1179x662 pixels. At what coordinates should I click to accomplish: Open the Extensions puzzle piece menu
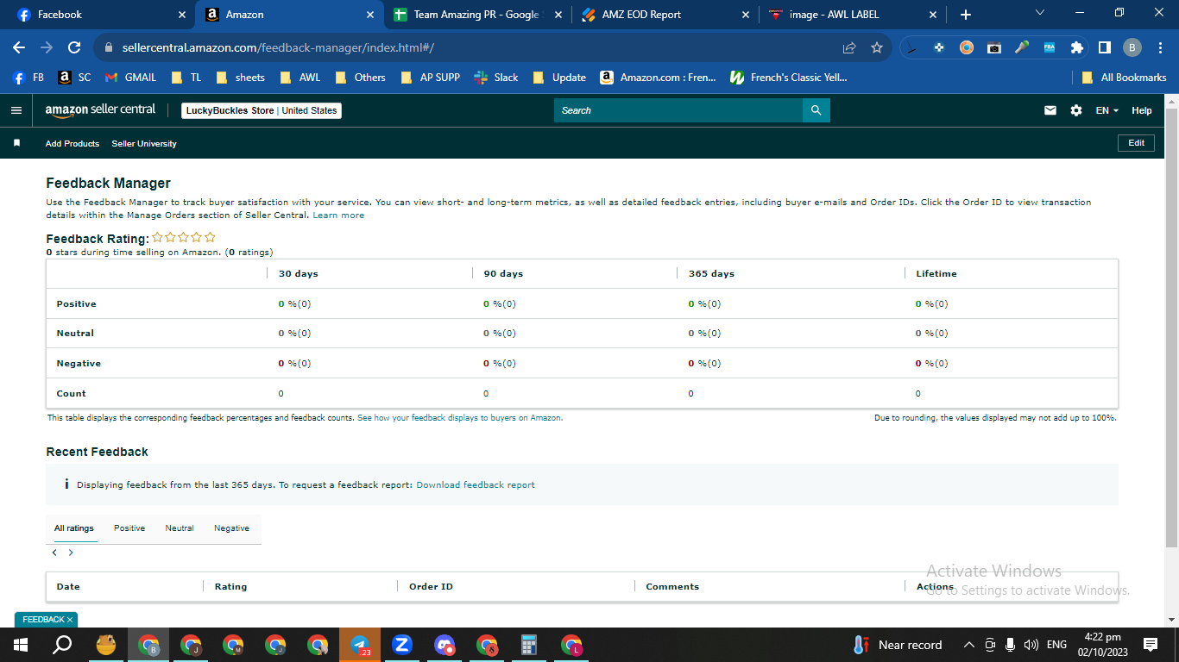click(x=1076, y=47)
